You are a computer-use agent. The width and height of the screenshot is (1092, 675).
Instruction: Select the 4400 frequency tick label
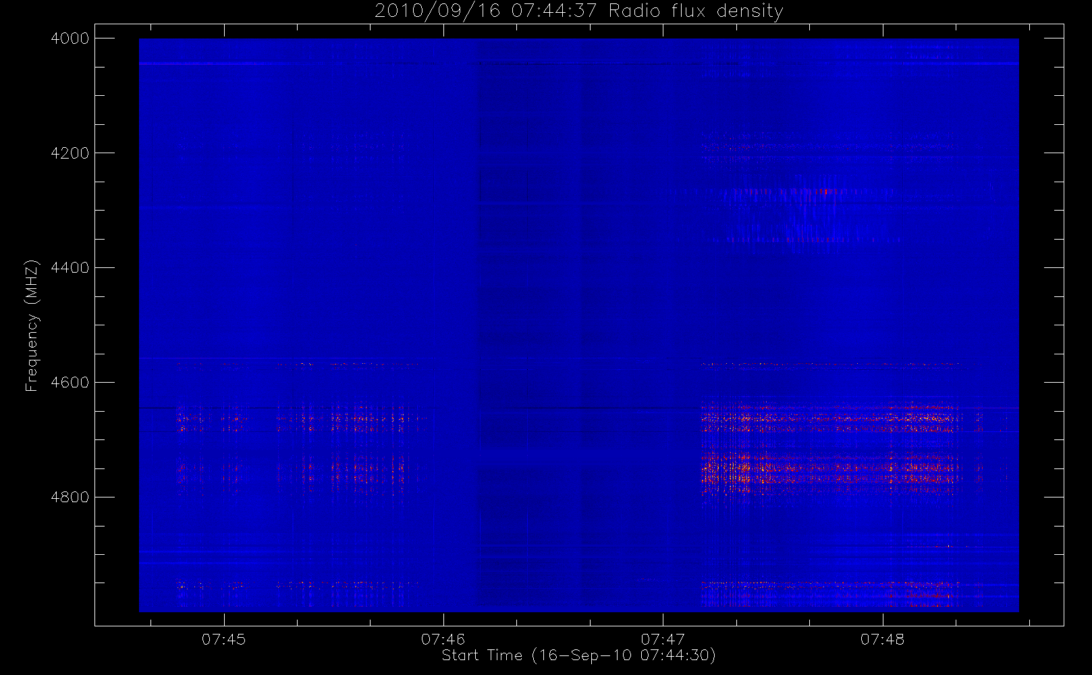[x=70, y=268]
